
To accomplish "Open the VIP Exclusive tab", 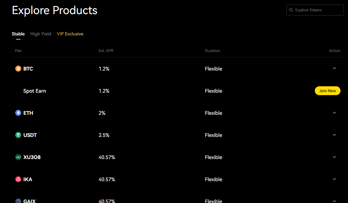I will coord(70,34).
